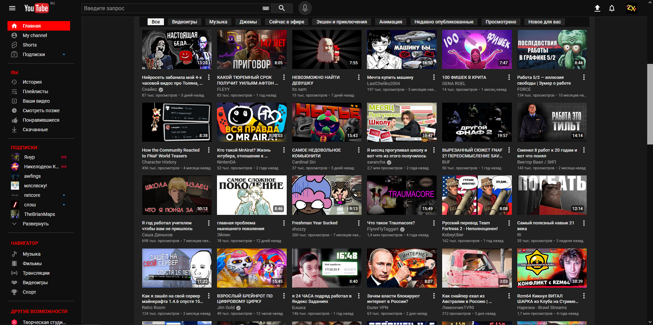Click the page vertical scrollbar thumb
Screen dimensions: 653x325
tap(650, 104)
